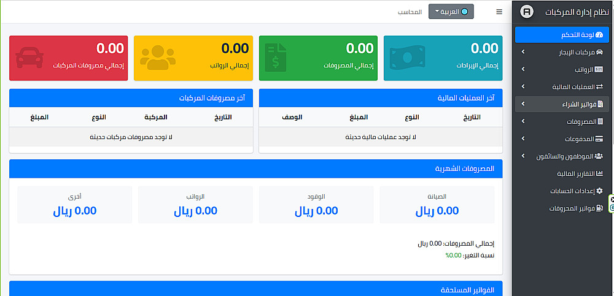The image size is (614, 296).
Task: Click the people icon in yellow إجمالي الرواتب card
Action: pyautogui.click(x=158, y=58)
